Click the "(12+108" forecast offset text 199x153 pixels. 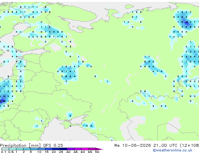tap(189, 146)
